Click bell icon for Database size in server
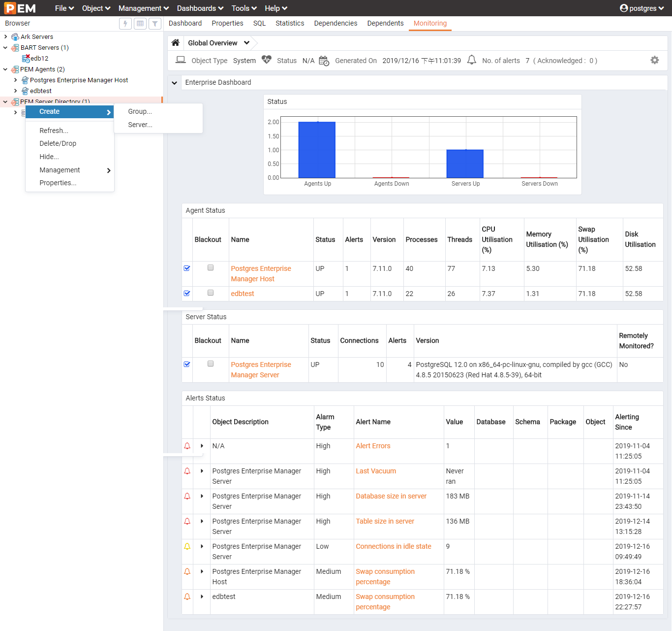Screen dimensions: 672x631 coord(187,497)
